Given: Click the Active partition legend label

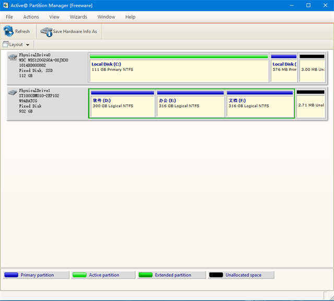Looking at the screenshot, I should [x=104, y=275].
